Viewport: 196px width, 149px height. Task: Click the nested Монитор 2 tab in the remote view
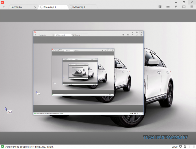[77, 34]
